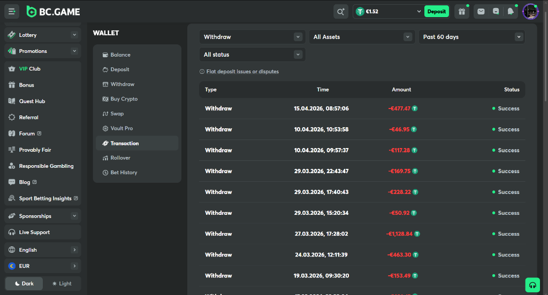This screenshot has width=548, height=295.
Task: Click the Bonus gift icon in sidebar
Action: (x=12, y=85)
